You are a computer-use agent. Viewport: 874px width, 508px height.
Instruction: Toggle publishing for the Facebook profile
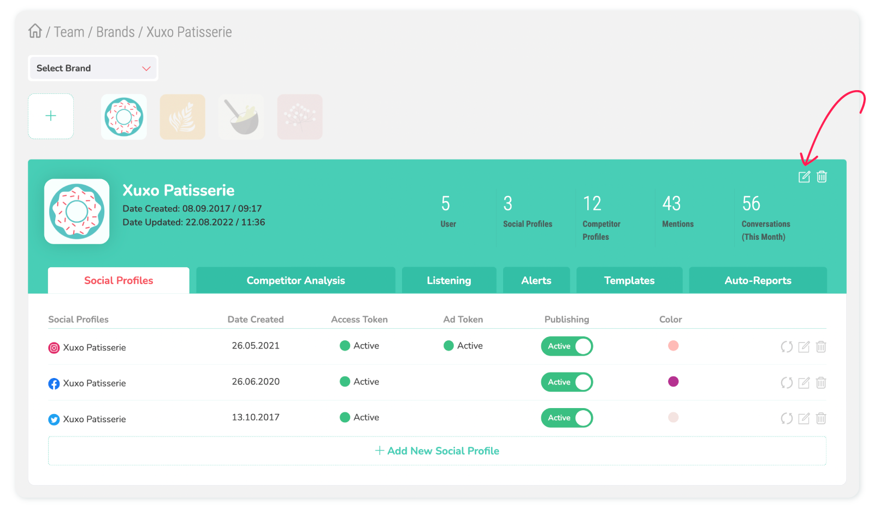(567, 382)
